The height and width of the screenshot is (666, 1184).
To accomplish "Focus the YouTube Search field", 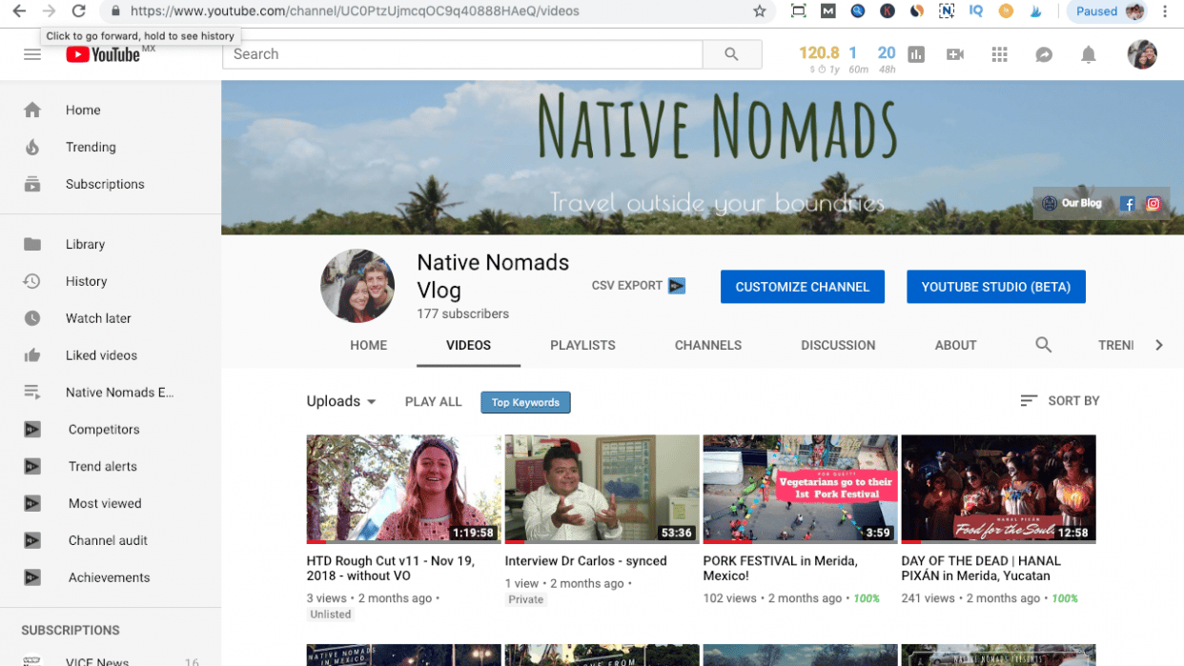I will pyautogui.click(x=462, y=54).
